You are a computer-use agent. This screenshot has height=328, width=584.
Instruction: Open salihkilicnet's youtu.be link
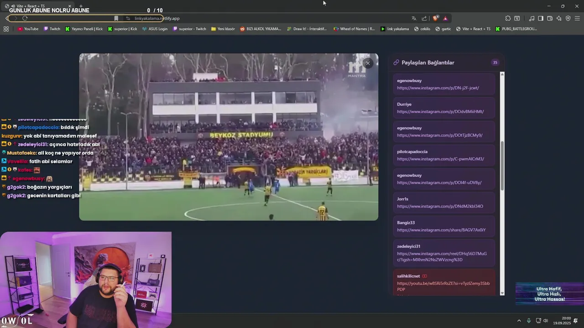(443, 286)
